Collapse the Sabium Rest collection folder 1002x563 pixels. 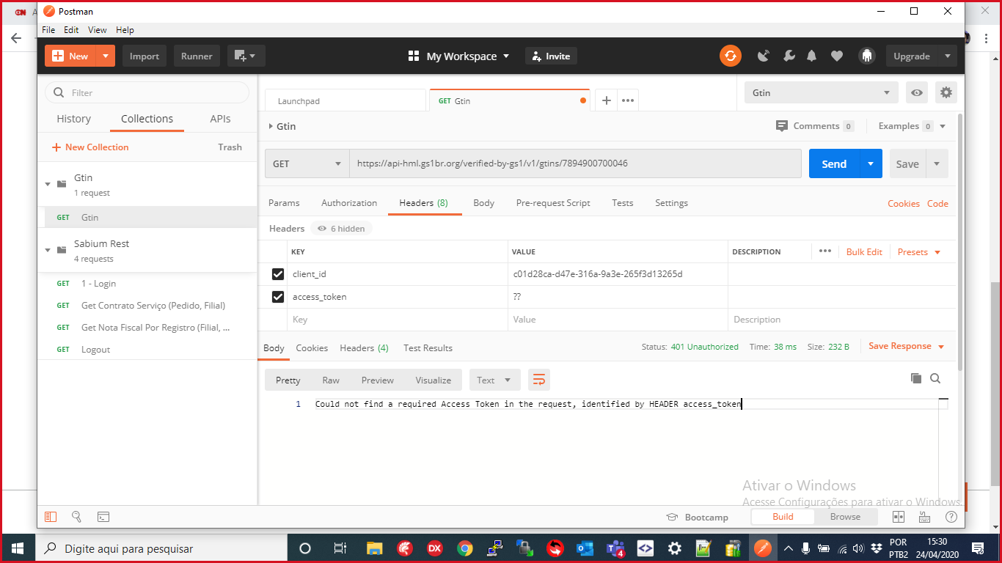pyautogui.click(x=48, y=250)
